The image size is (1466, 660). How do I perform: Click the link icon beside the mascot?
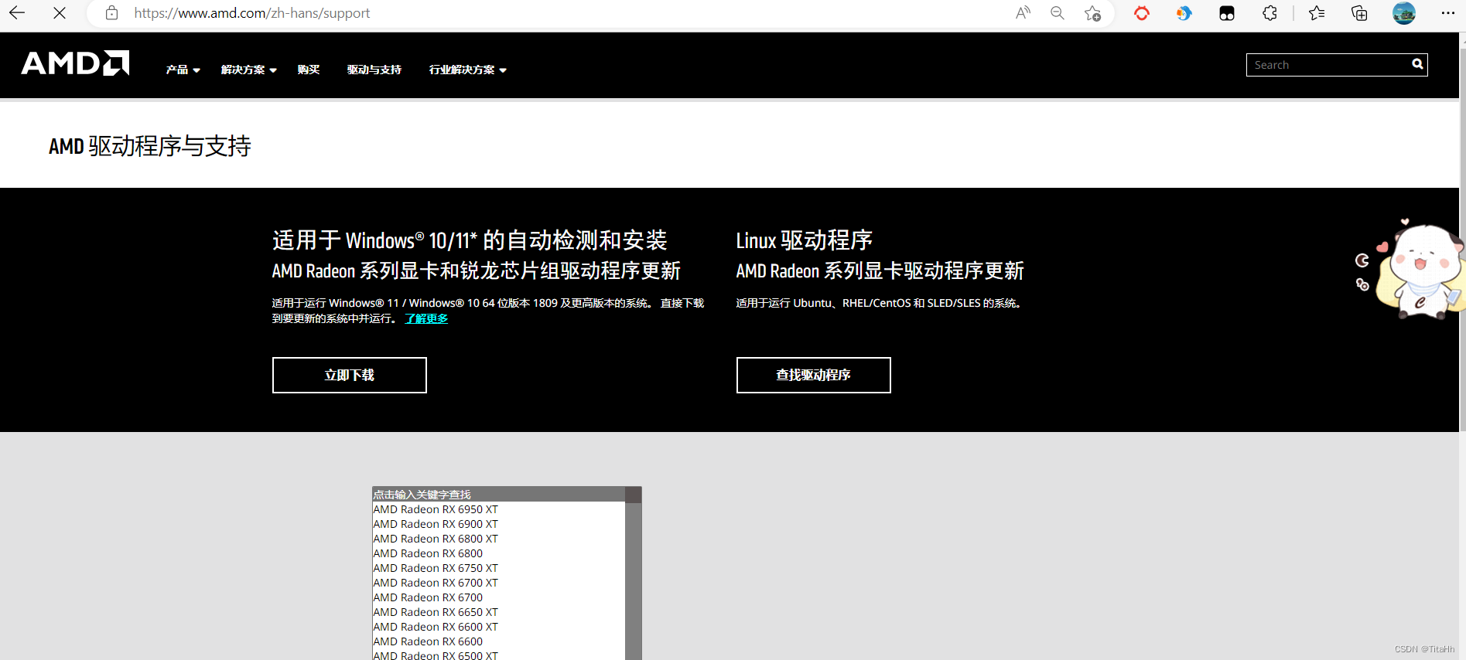click(x=1362, y=284)
